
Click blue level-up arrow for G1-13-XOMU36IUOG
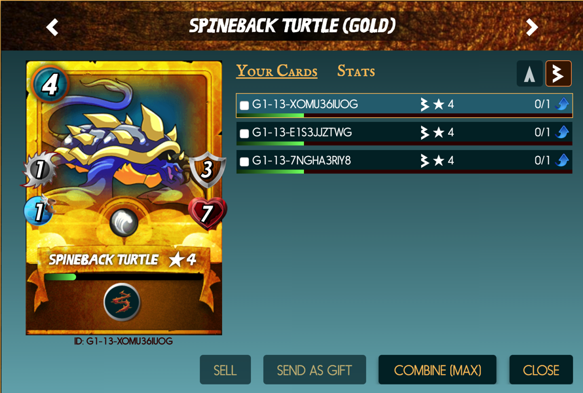[x=562, y=103]
